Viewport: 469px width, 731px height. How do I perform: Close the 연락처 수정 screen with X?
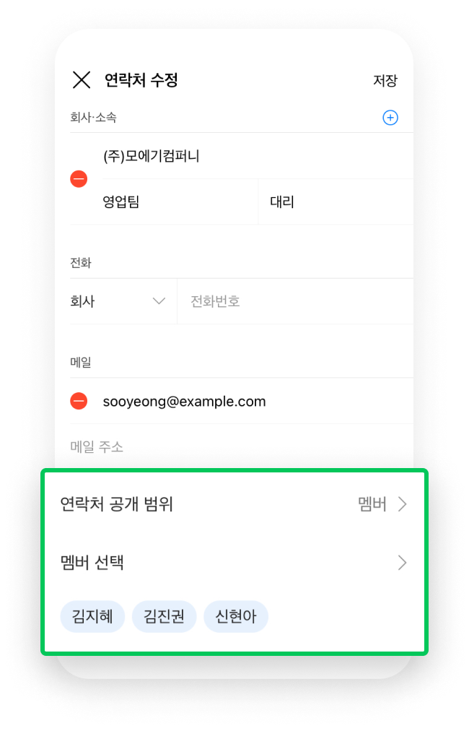(82, 79)
